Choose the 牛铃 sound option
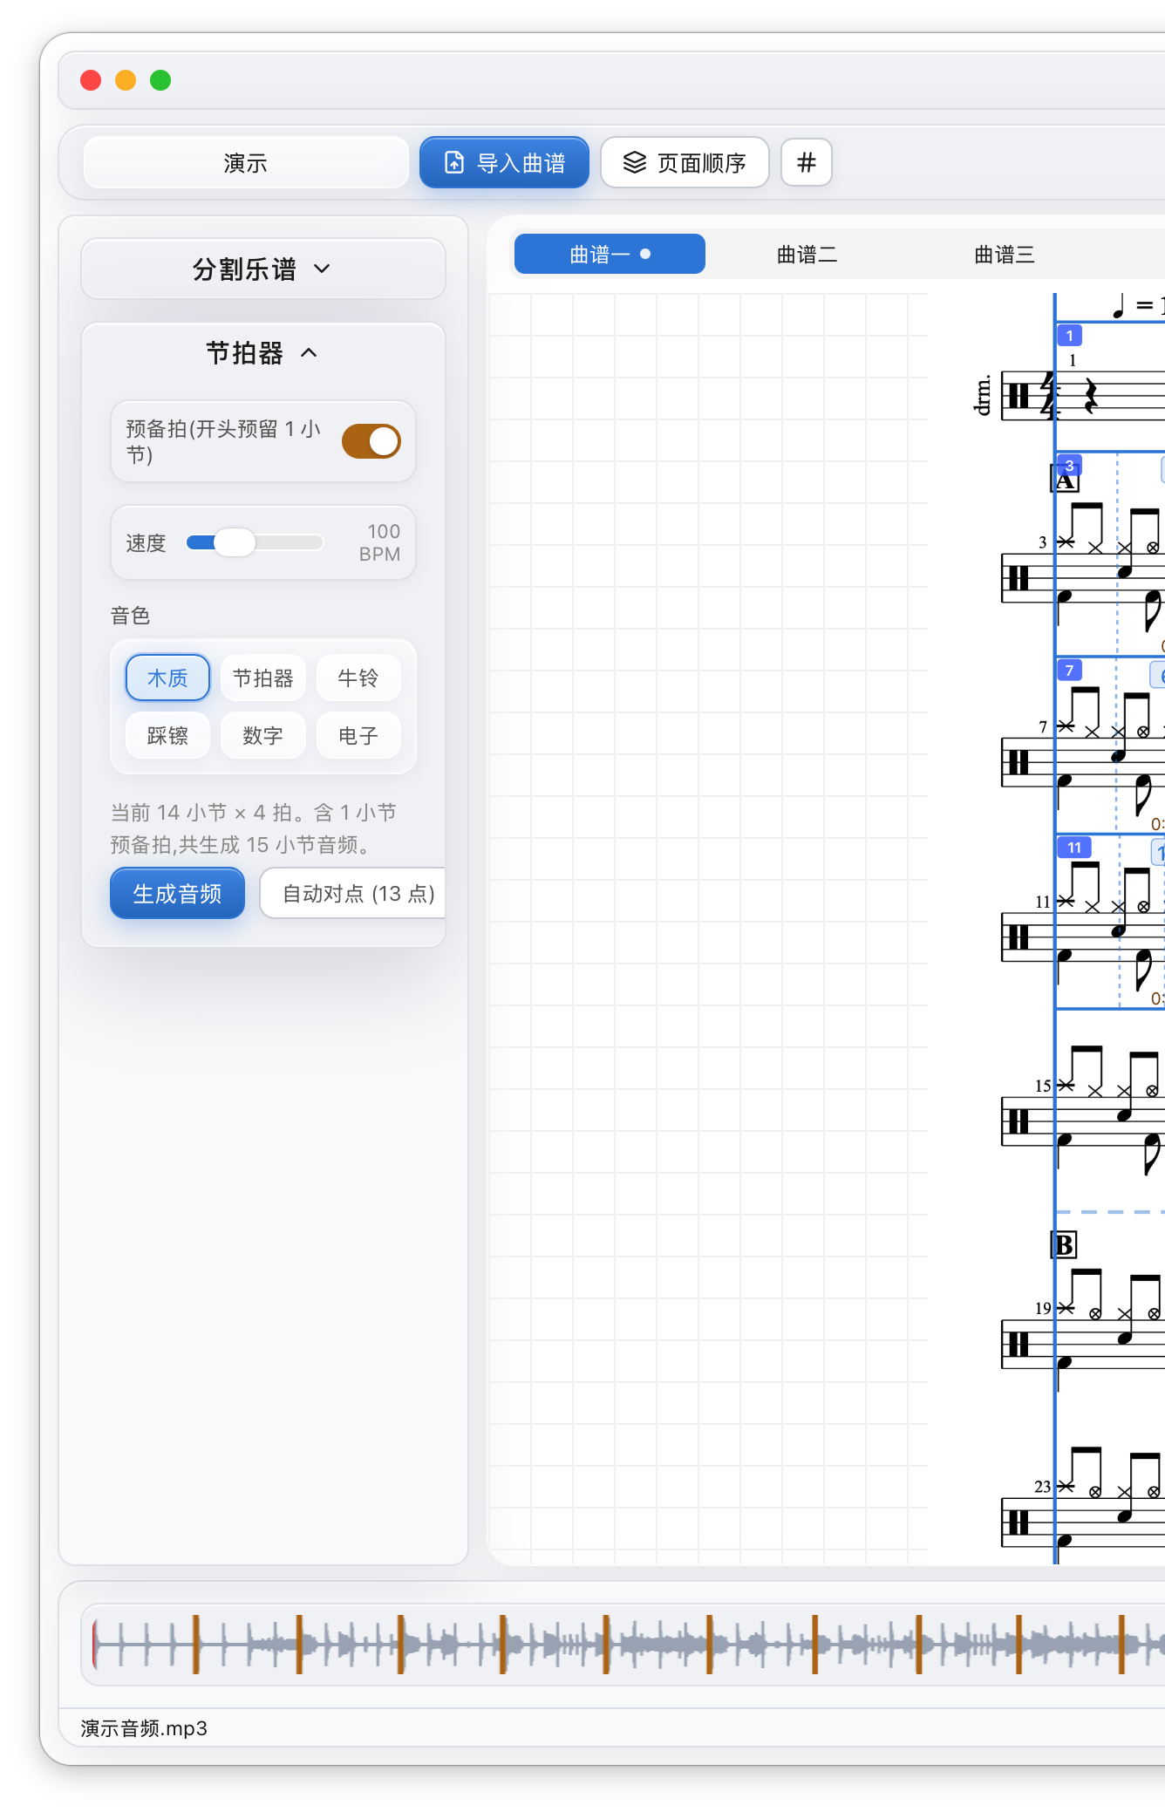Image resolution: width=1165 pixels, height=1812 pixels. click(x=358, y=678)
